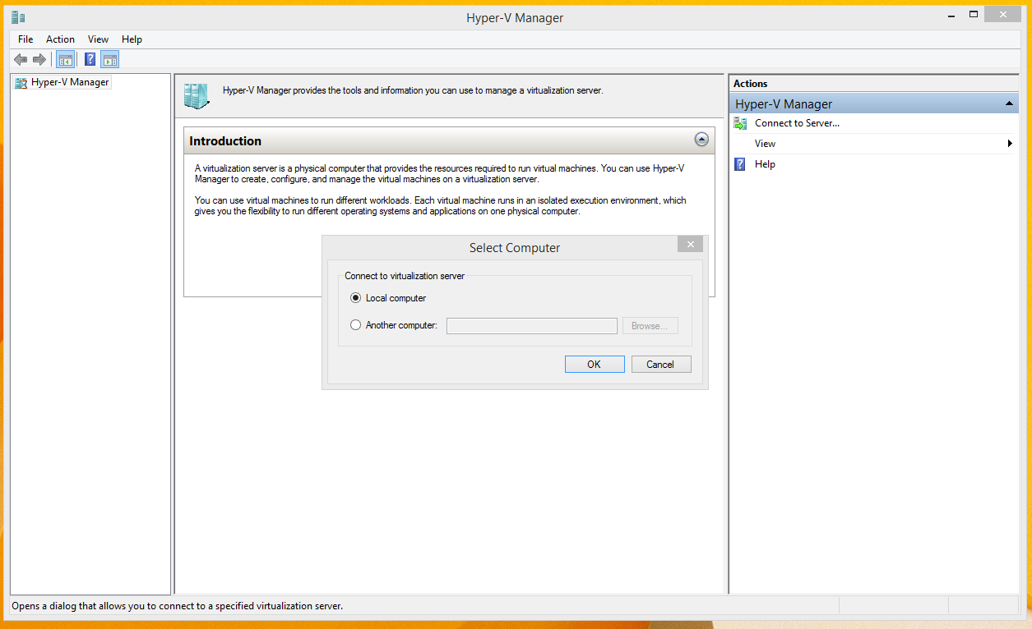Image resolution: width=1032 pixels, height=629 pixels.
Task: Click the Hyper-V Manager window title bar icon
Action: pyautogui.click(x=18, y=17)
